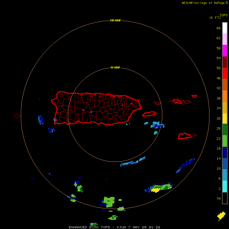Click the legend value 10
The width and height of the screenshot is (229, 229).
[219, 169]
